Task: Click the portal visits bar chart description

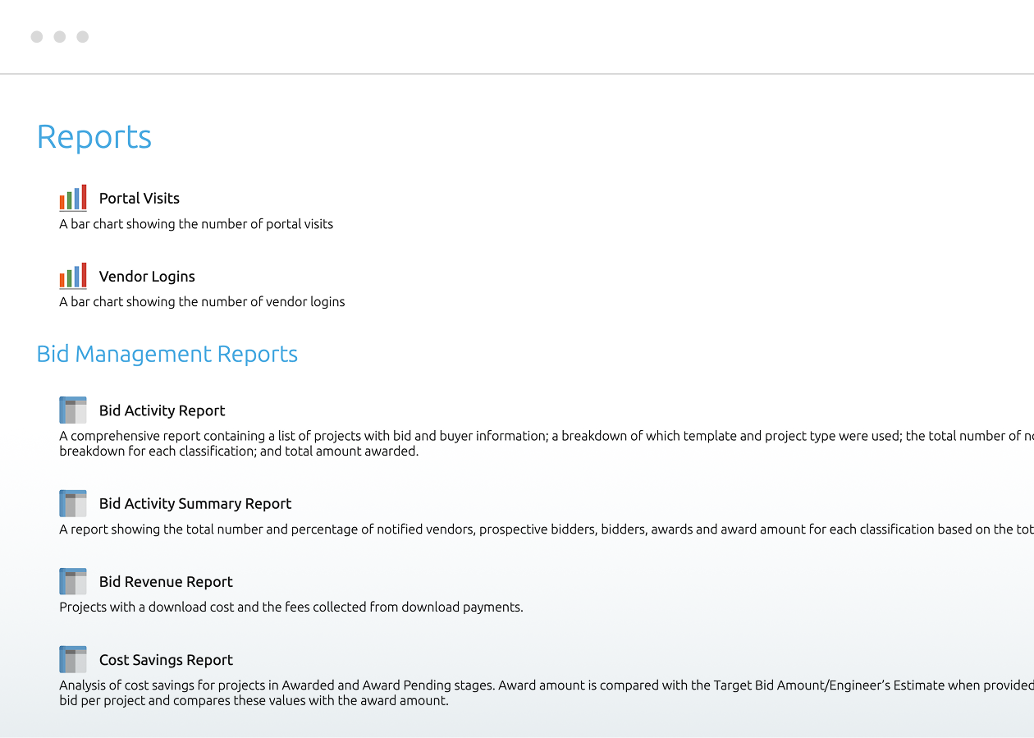Action: (x=196, y=223)
